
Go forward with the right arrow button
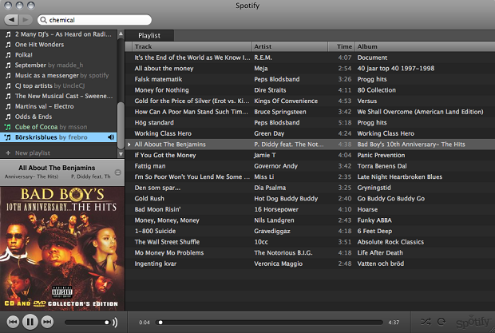26,20
